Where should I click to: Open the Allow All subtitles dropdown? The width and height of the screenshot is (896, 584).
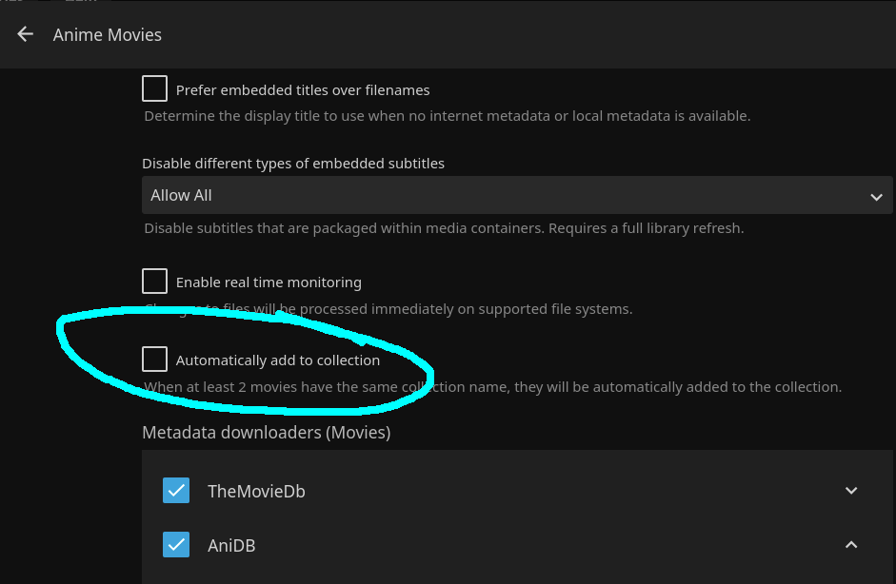514,195
